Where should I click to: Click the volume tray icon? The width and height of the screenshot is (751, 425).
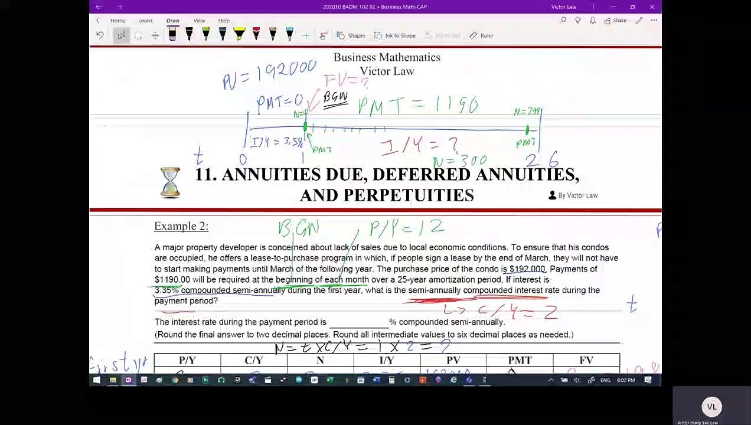coord(577,380)
